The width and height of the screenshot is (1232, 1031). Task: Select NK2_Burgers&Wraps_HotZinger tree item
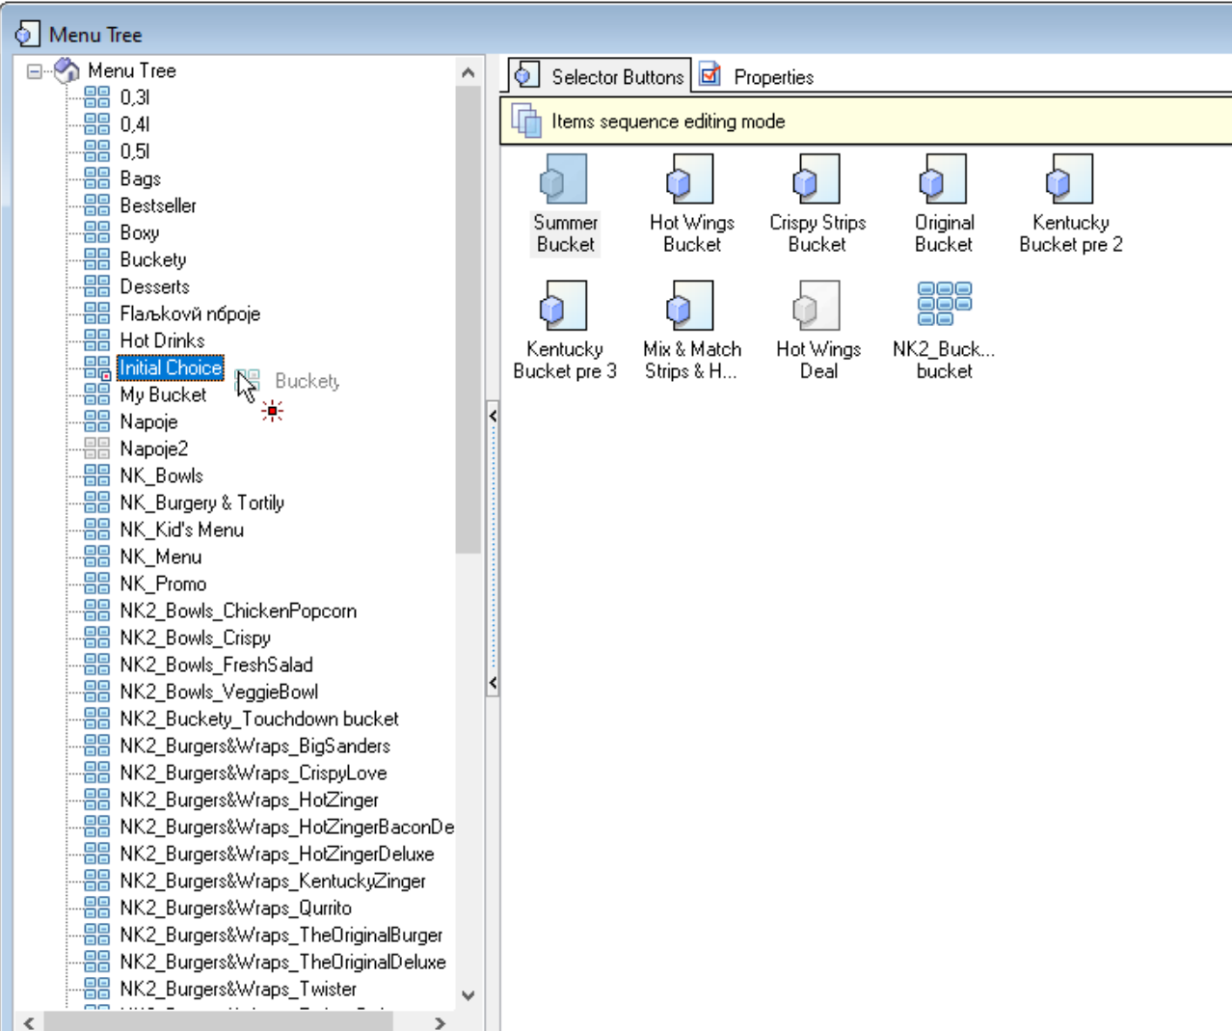click(249, 800)
